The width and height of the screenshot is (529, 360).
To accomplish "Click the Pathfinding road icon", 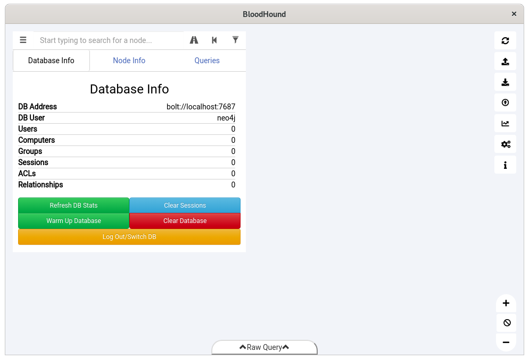I will tap(194, 40).
